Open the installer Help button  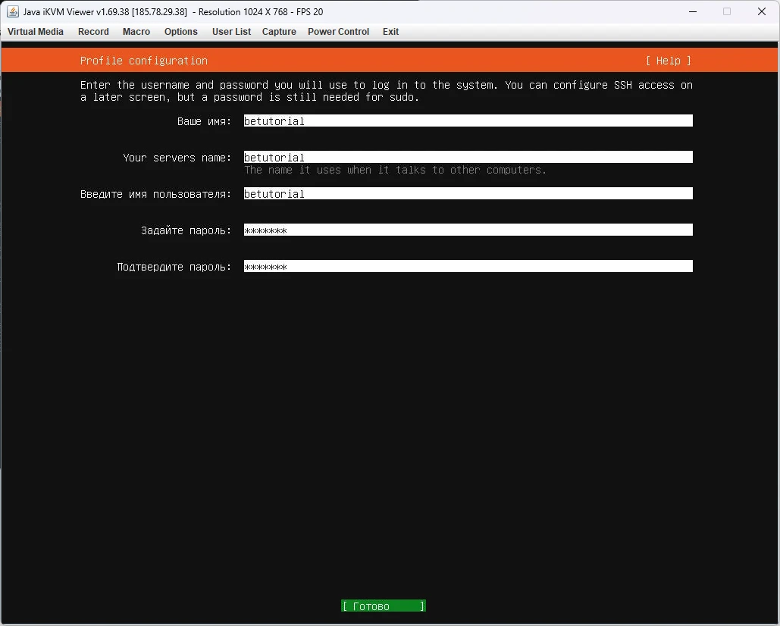(x=668, y=61)
